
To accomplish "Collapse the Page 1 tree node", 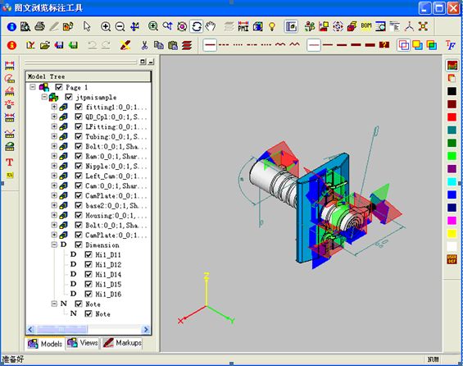I will [33, 87].
